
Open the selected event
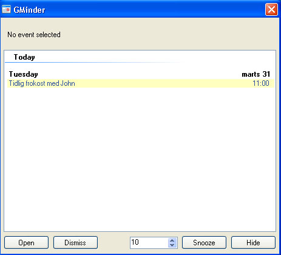point(26,242)
